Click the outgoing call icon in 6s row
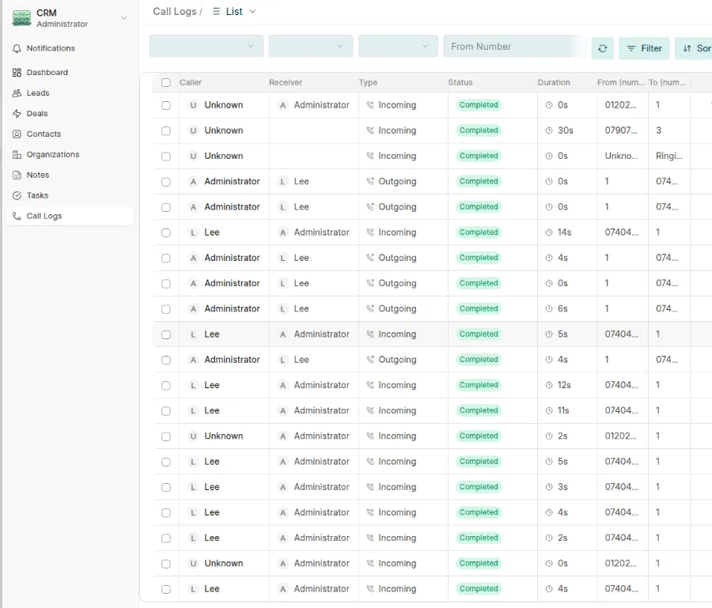 [x=370, y=308]
